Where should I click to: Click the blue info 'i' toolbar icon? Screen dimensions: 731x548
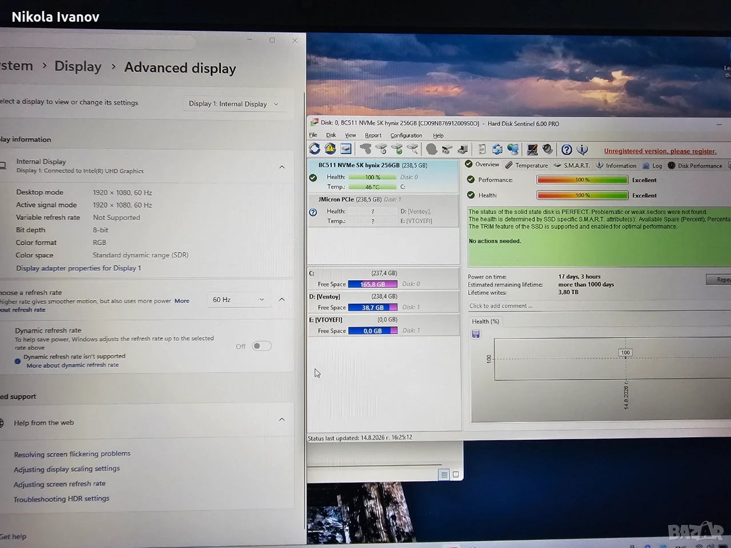[583, 150]
